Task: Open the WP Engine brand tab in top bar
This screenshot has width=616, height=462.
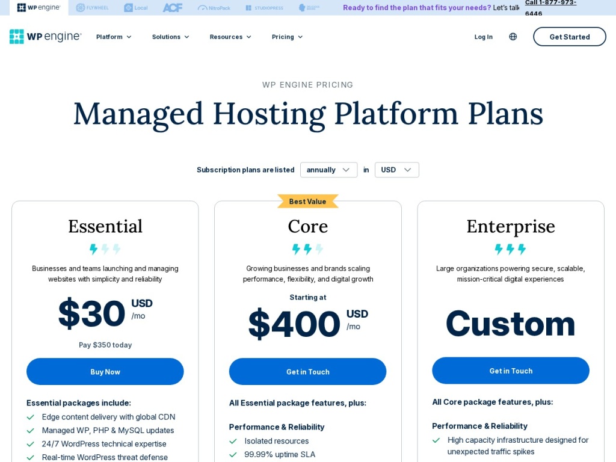Action: [39, 7]
